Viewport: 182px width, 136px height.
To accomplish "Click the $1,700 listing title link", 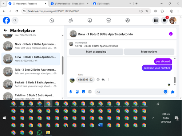I will pyautogui.click(x=96, y=46).
